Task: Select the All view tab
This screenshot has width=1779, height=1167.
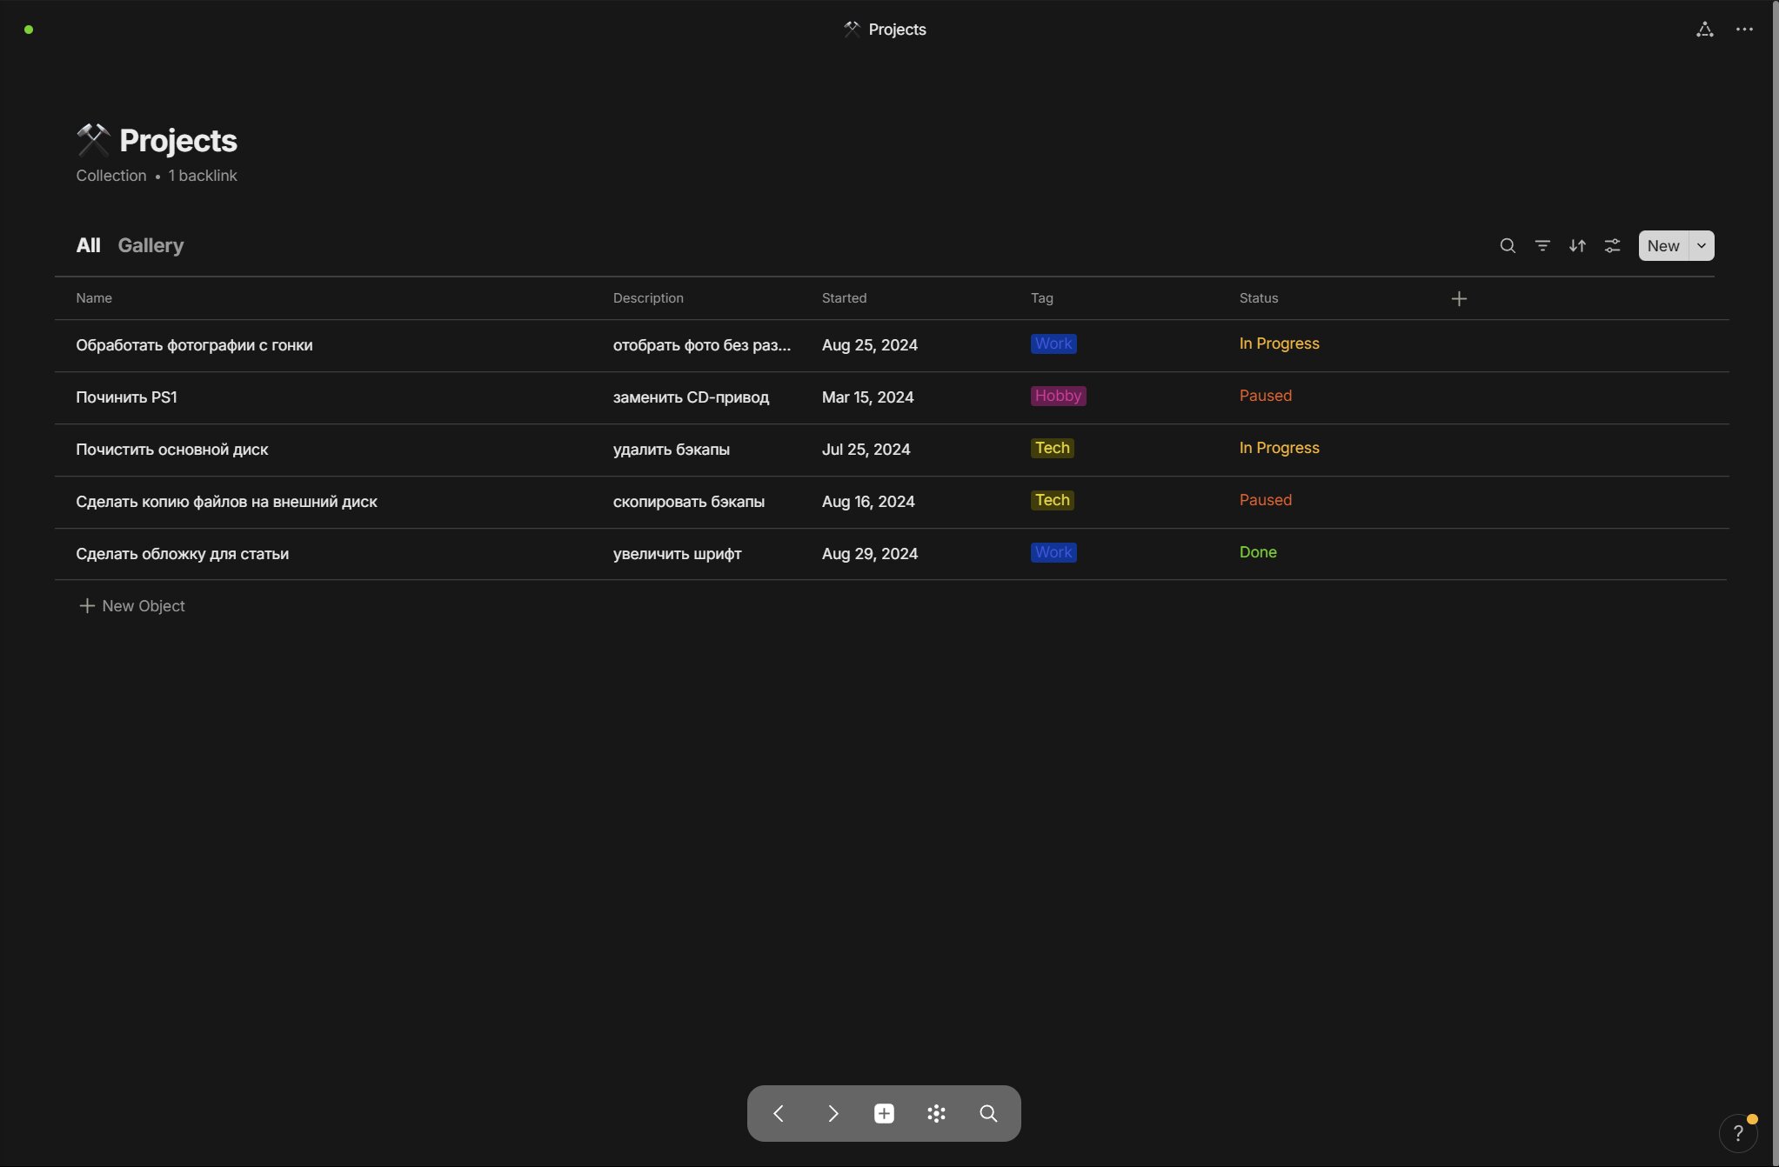Action: (88, 245)
